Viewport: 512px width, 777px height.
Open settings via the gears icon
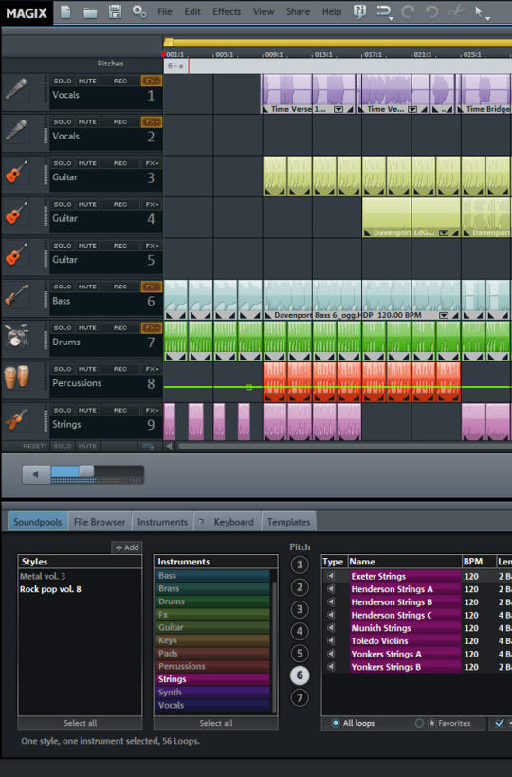[x=138, y=11]
